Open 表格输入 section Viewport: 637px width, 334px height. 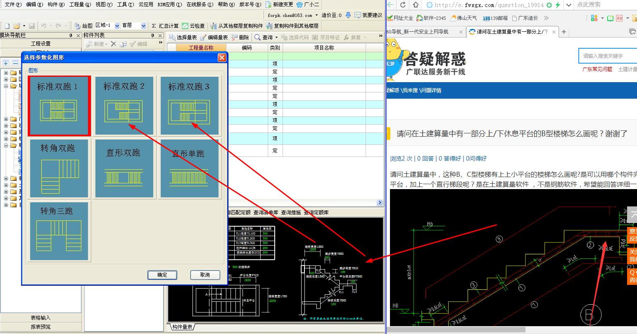pyautogui.click(x=40, y=318)
